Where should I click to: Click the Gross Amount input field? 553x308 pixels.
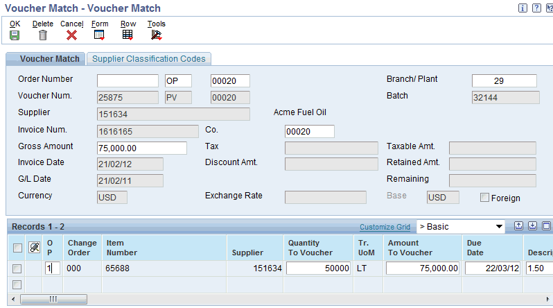pyautogui.click(x=141, y=148)
